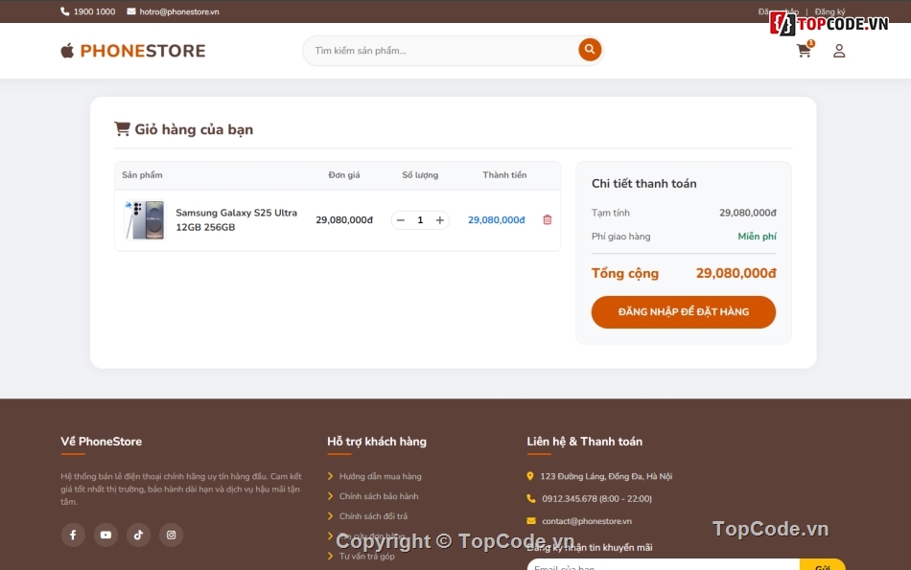Open the Instagram icon in the footer
The width and height of the screenshot is (911, 570).
coord(171,535)
